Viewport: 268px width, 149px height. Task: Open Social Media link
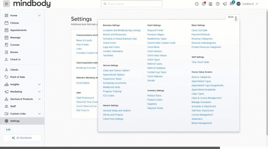(x=83, y=83)
